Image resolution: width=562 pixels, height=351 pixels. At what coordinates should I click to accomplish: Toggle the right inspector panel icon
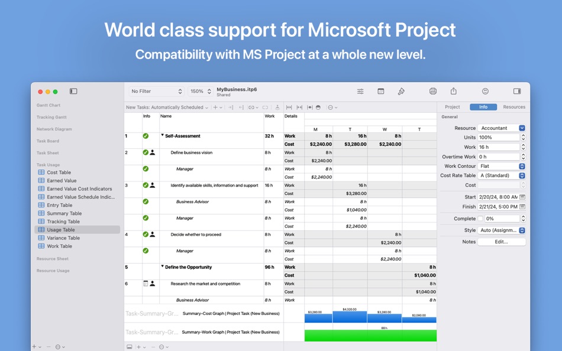coord(517,92)
